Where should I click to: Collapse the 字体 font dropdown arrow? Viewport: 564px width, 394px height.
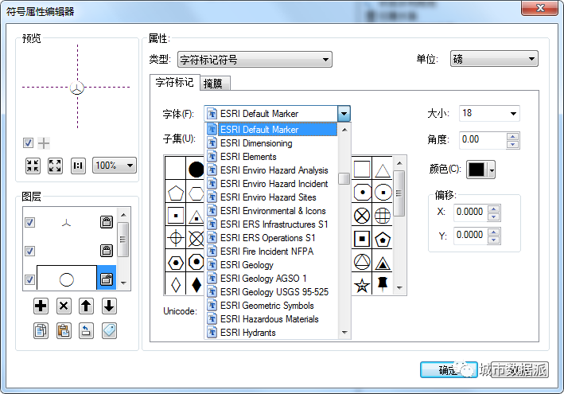(x=344, y=114)
